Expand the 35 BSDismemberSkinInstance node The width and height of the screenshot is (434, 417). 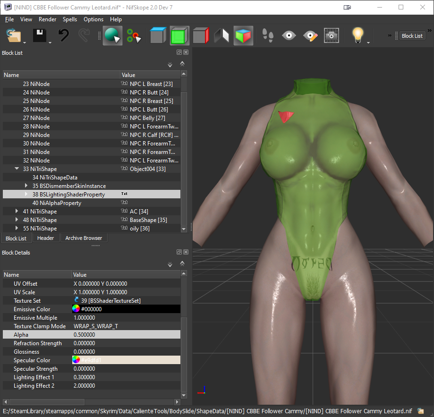click(x=26, y=186)
